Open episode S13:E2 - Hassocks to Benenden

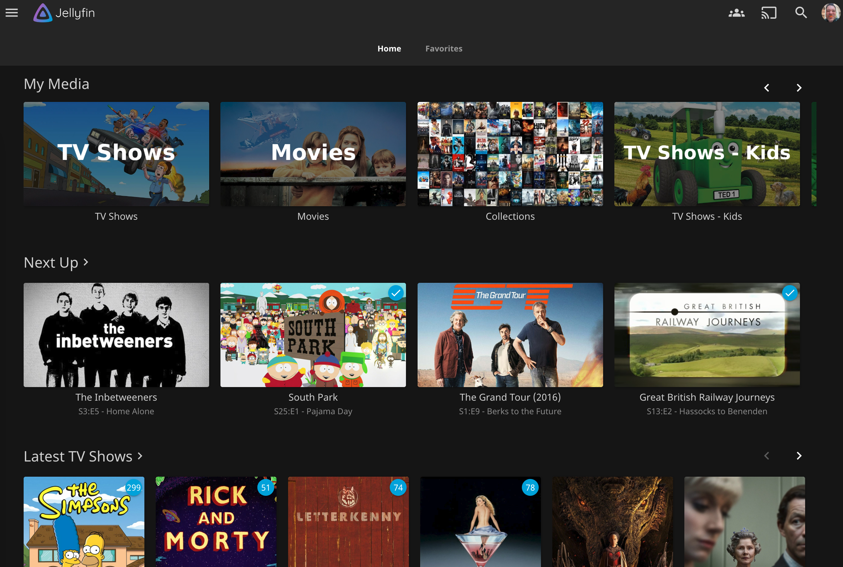tap(707, 411)
